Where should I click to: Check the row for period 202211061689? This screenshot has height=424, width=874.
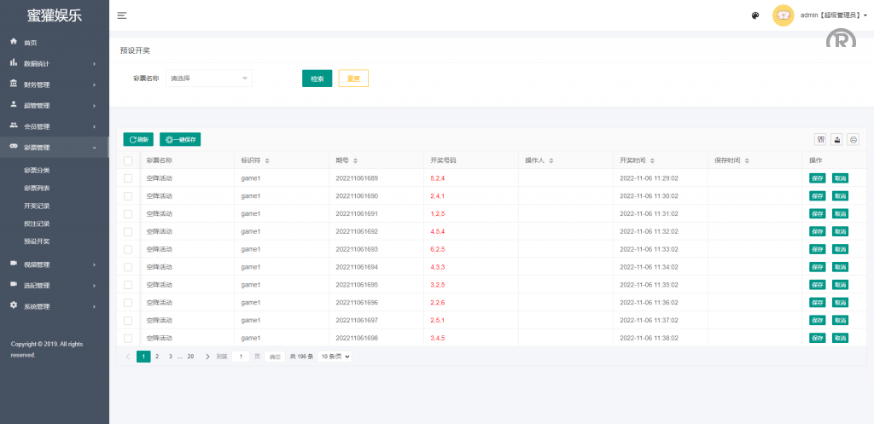pos(128,178)
